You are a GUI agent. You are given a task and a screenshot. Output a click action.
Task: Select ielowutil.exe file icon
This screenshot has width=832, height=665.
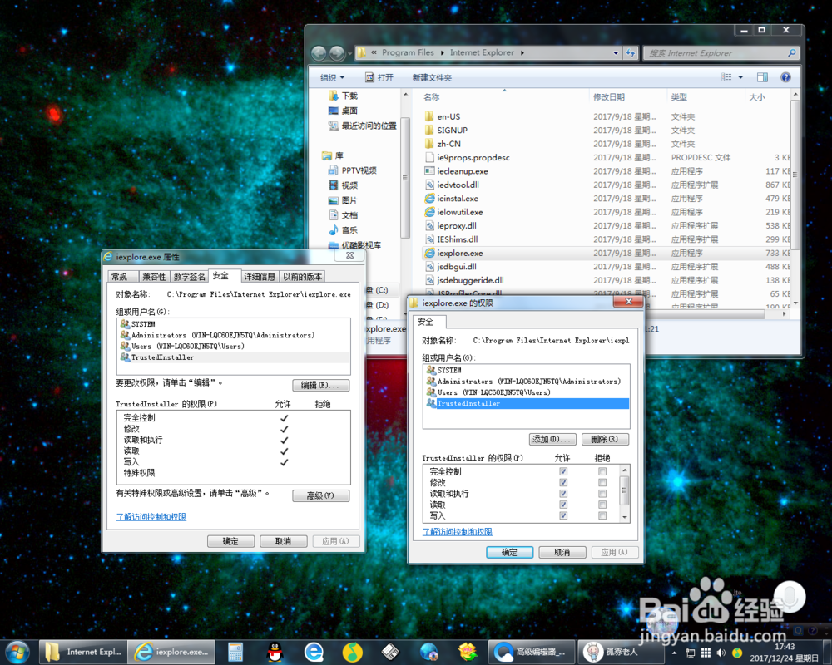pyautogui.click(x=429, y=212)
